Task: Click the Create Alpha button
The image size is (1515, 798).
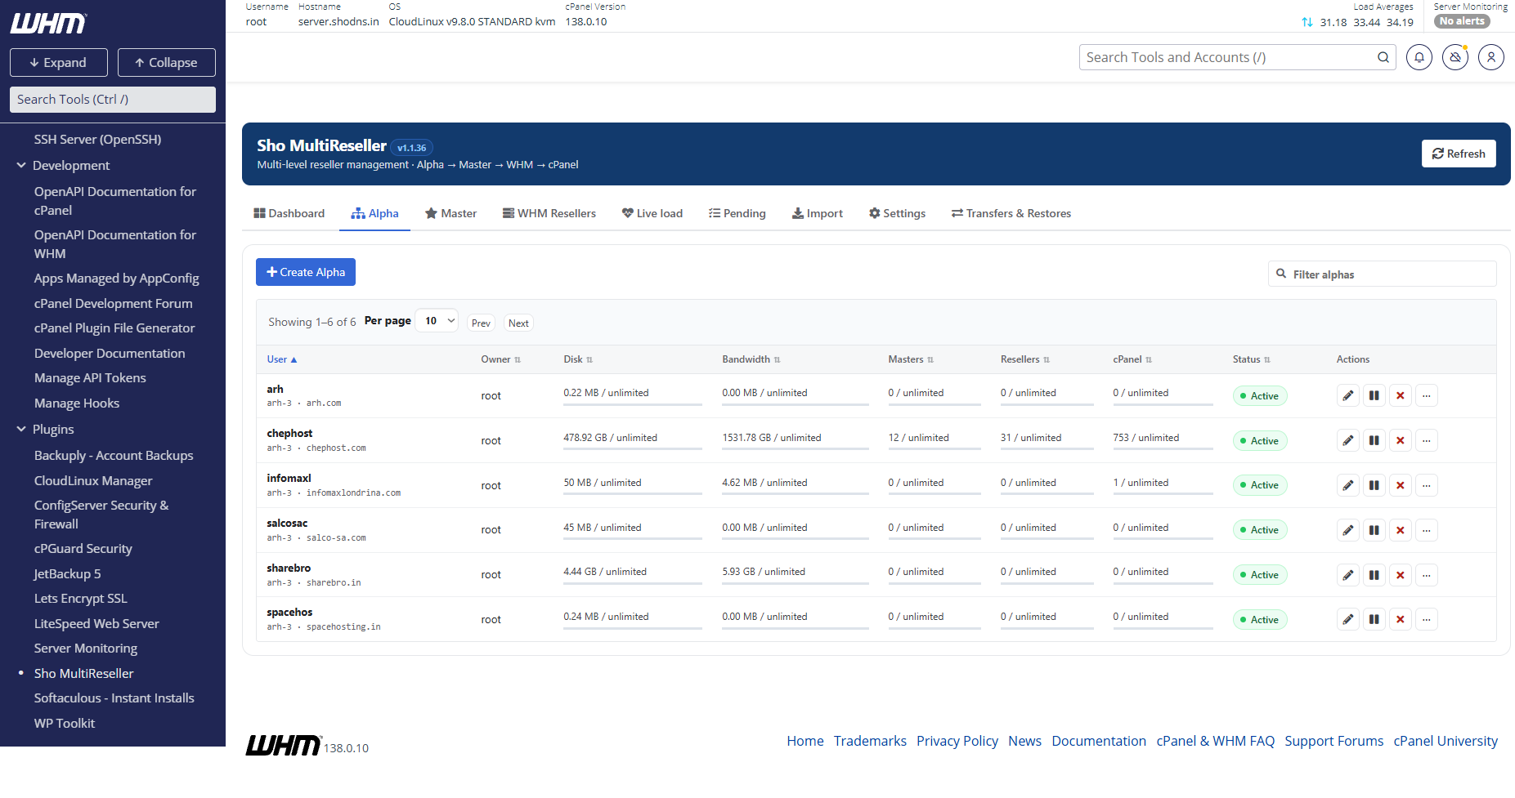Action: click(x=306, y=272)
